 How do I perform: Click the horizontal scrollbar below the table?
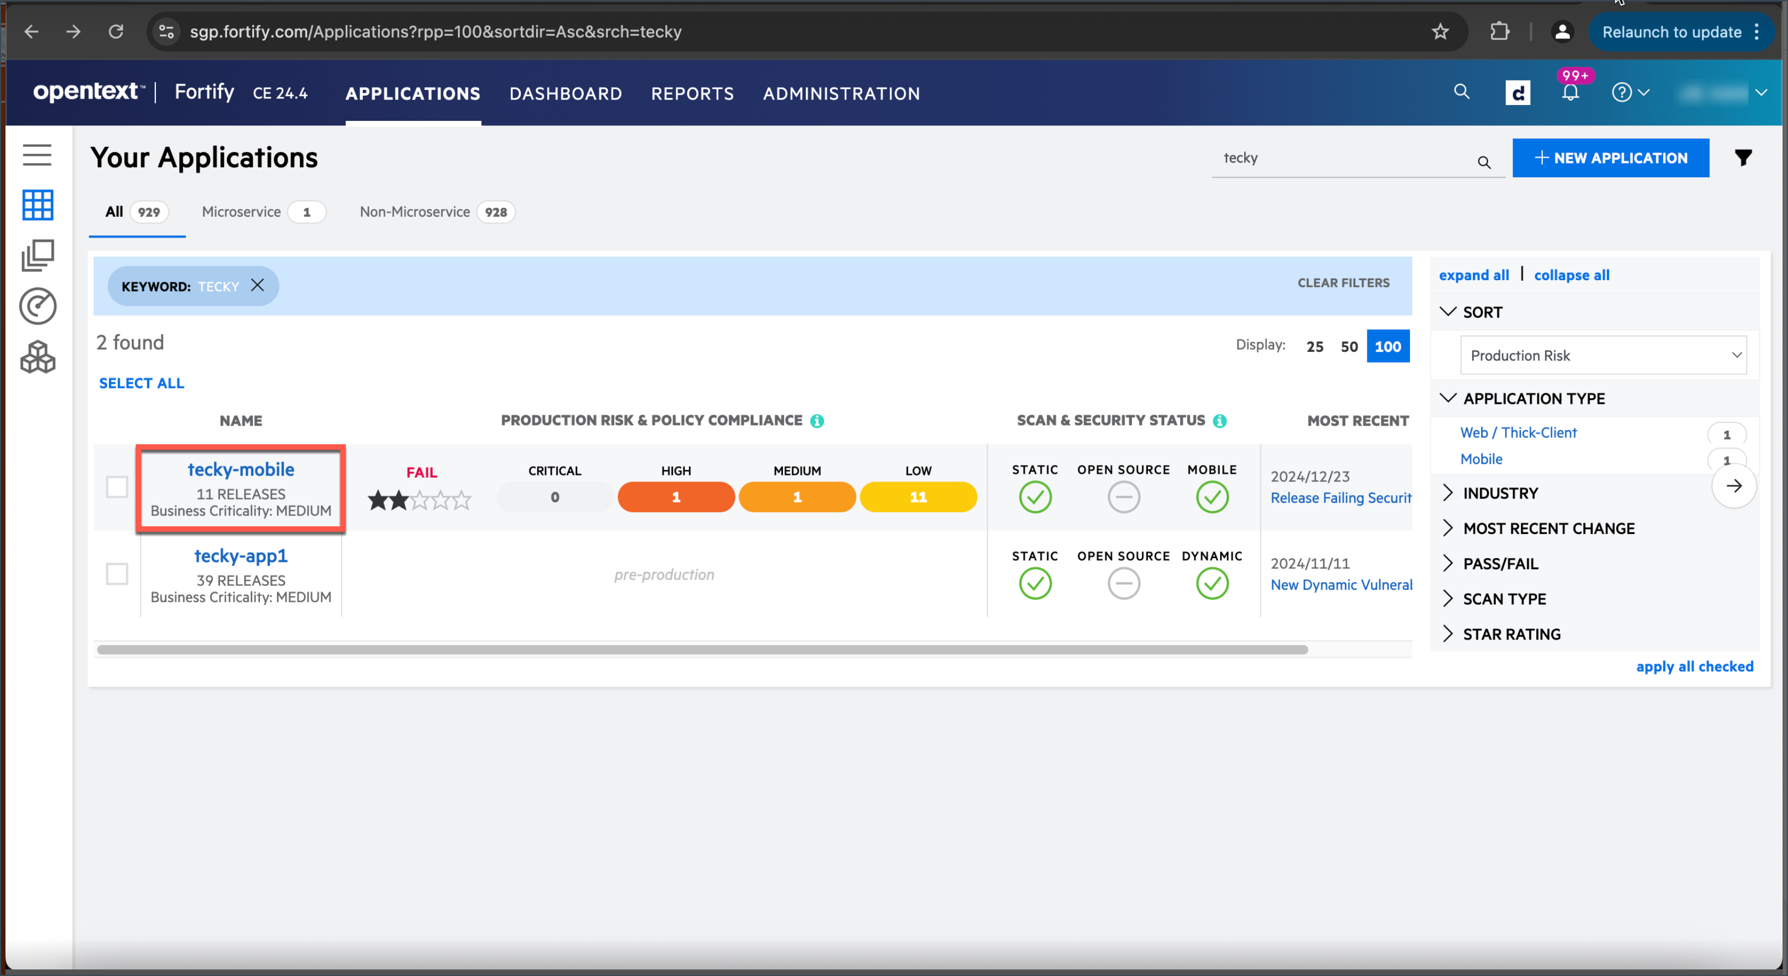tap(703, 649)
